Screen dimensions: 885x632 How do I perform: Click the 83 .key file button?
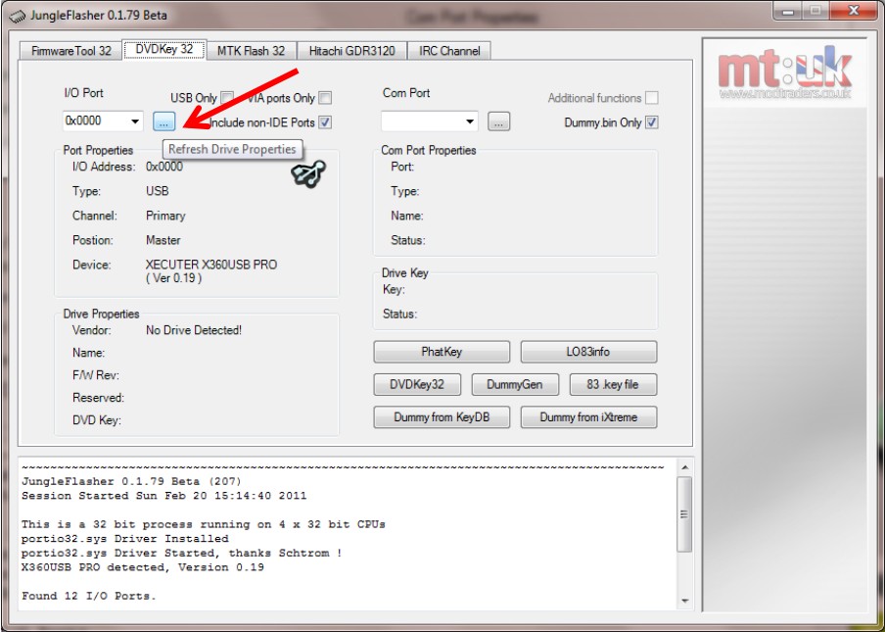click(613, 385)
